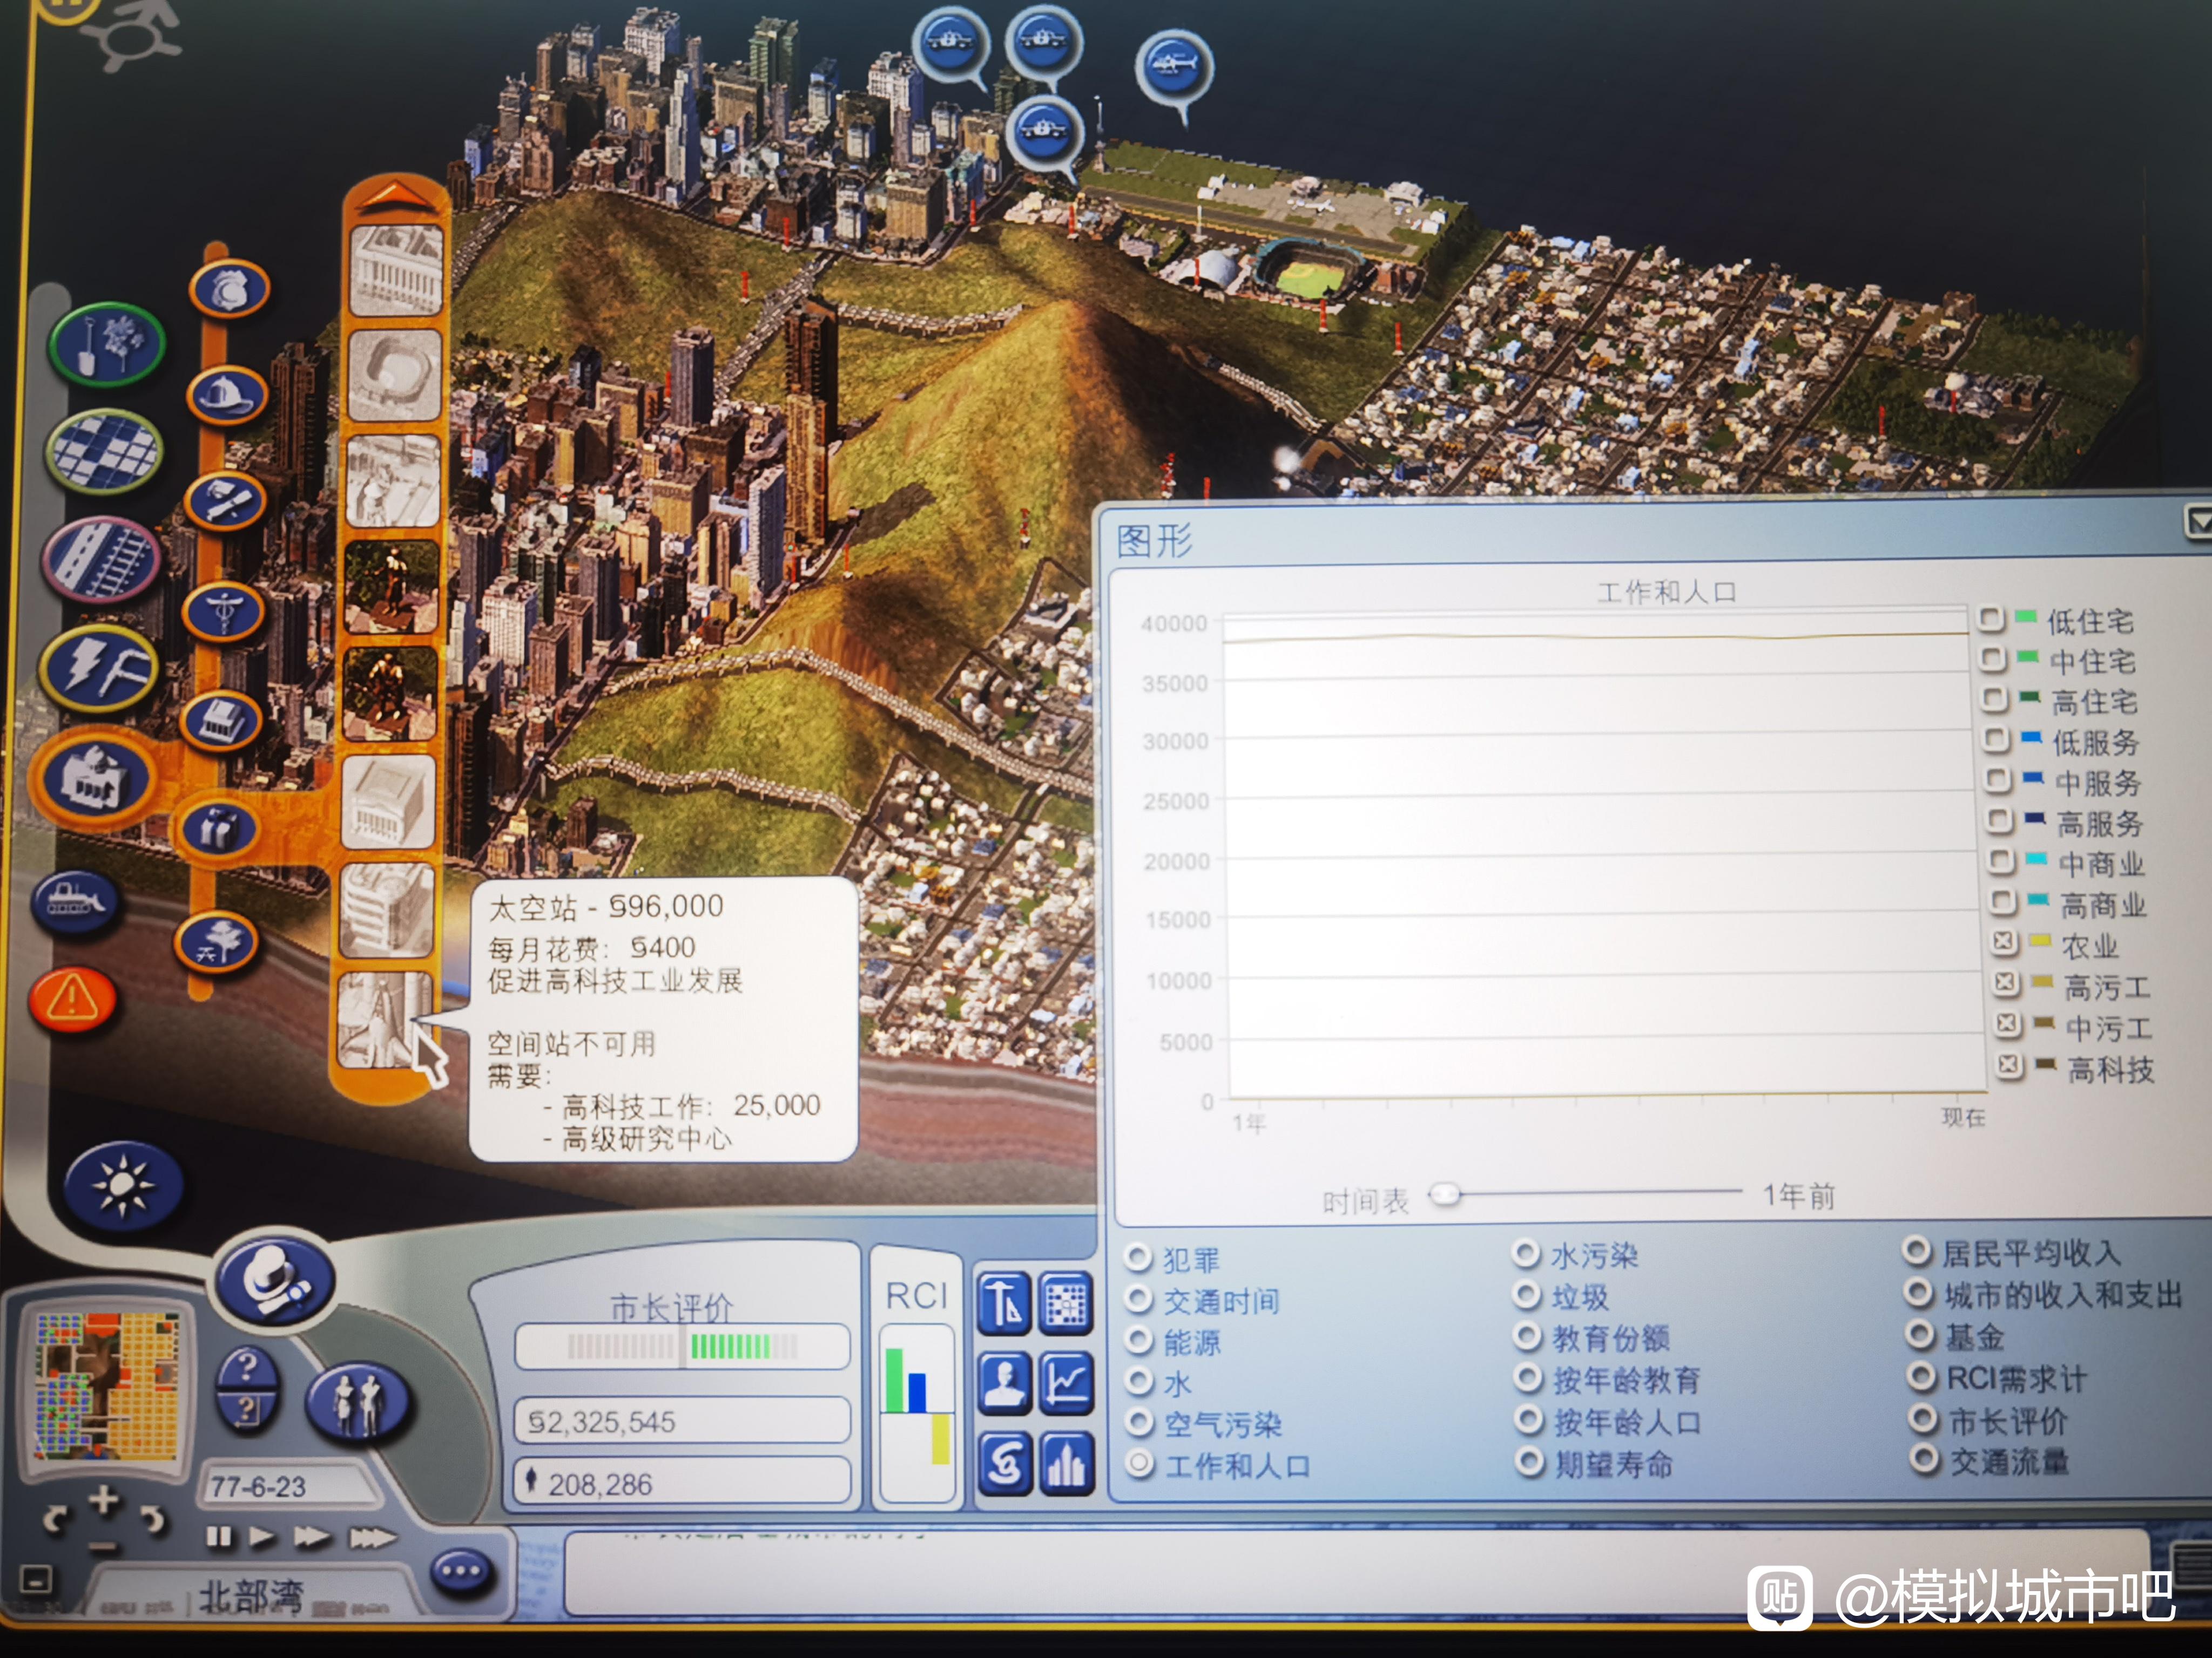Uncheck the 高科技 graph line checkbox
This screenshot has width=2212, height=1658.
pyautogui.click(x=2009, y=1065)
